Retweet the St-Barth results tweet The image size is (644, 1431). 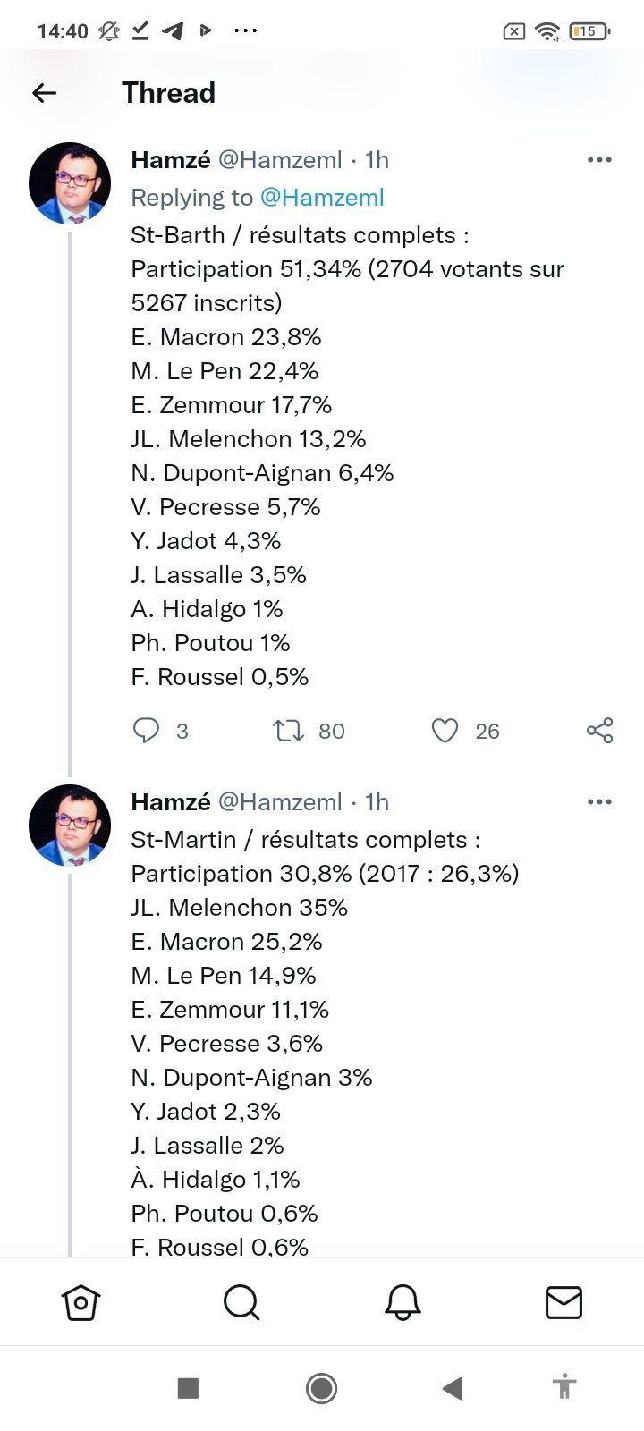tap(288, 731)
